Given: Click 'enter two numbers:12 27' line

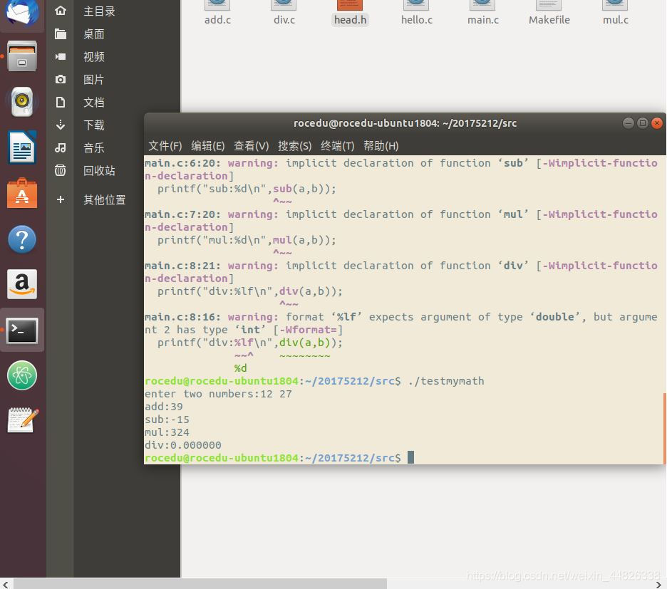Looking at the screenshot, I should coord(218,394).
